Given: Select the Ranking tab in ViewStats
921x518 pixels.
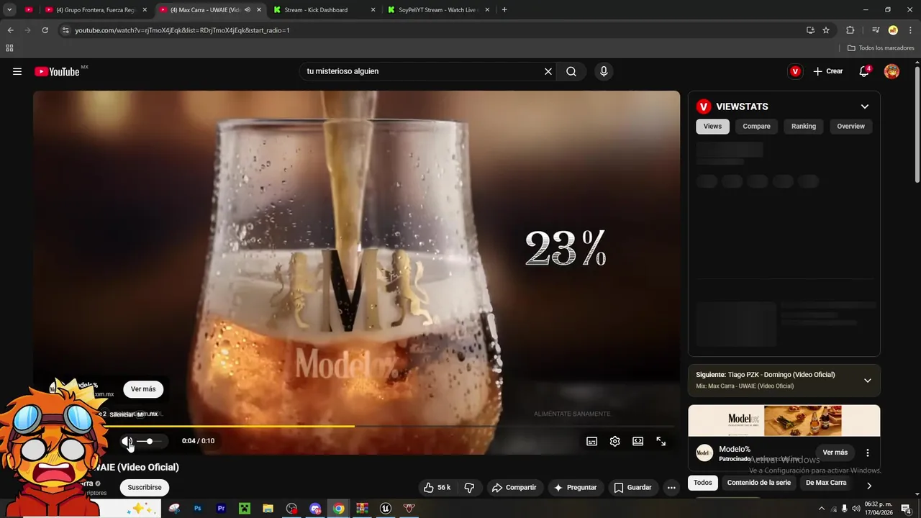Looking at the screenshot, I should pyautogui.click(x=804, y=126).
